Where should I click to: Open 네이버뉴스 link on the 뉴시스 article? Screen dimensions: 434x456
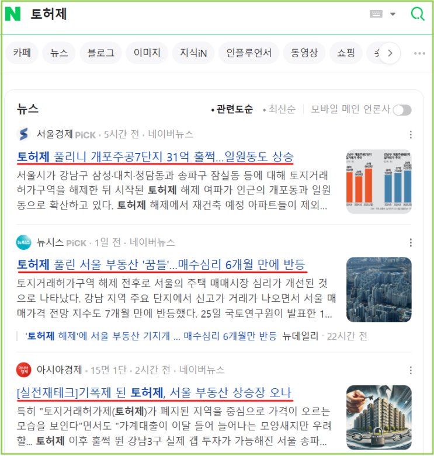[152, 242]
